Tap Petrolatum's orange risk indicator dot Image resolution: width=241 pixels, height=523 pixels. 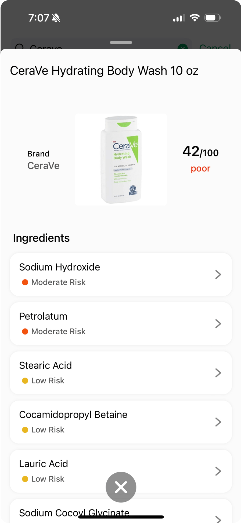click(25, 331)
